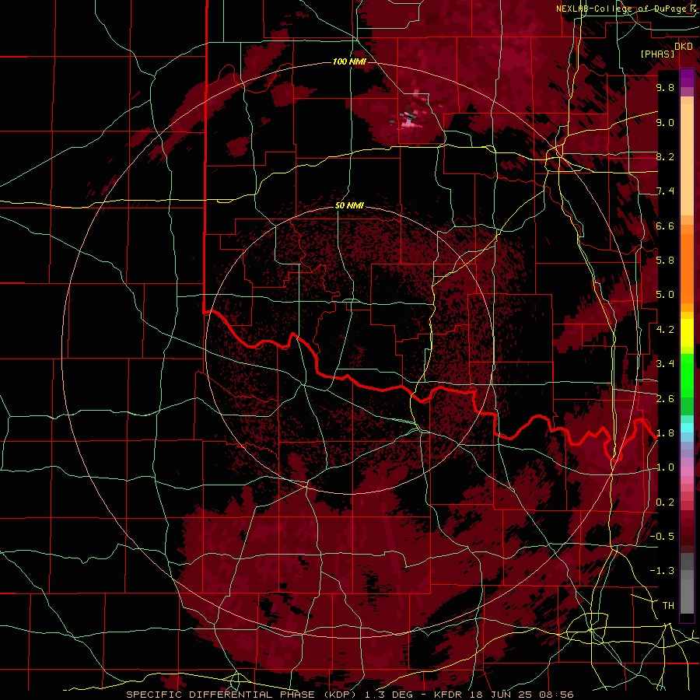The image size is (700, 700).
Task: Click the "TH" threshold label on the scale
Action: 668,605
